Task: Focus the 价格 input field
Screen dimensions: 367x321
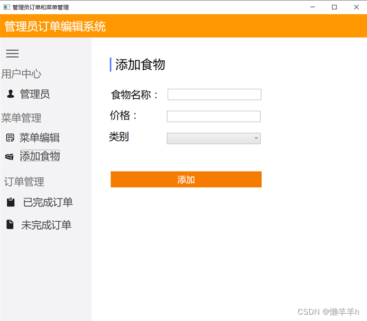Action: pyautogui.click(x=214, y=116)
